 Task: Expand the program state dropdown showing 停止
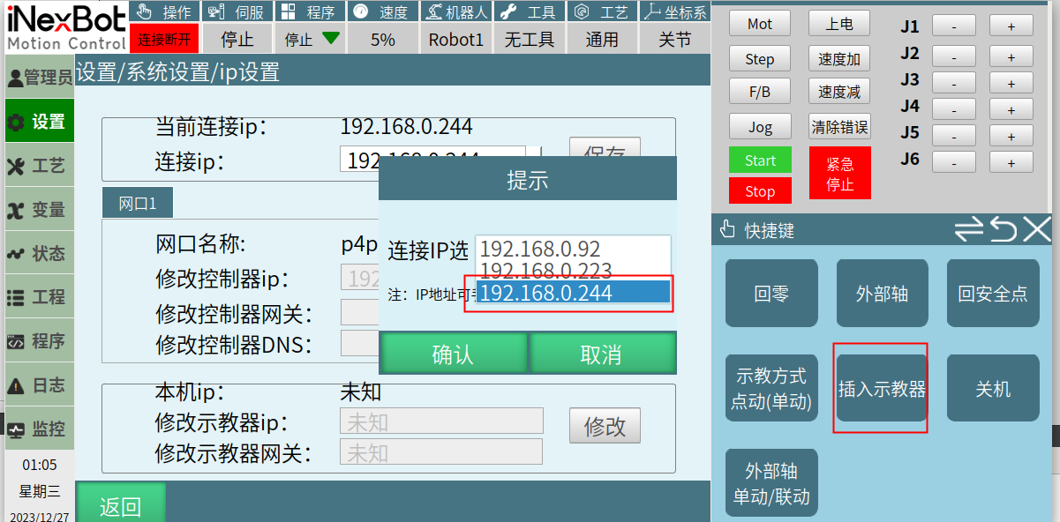pos(312,39)
